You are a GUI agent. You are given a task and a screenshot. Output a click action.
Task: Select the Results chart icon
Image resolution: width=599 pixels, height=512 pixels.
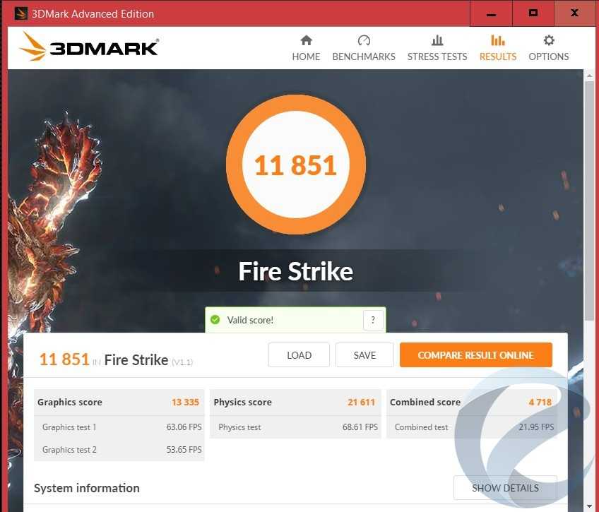498,40
